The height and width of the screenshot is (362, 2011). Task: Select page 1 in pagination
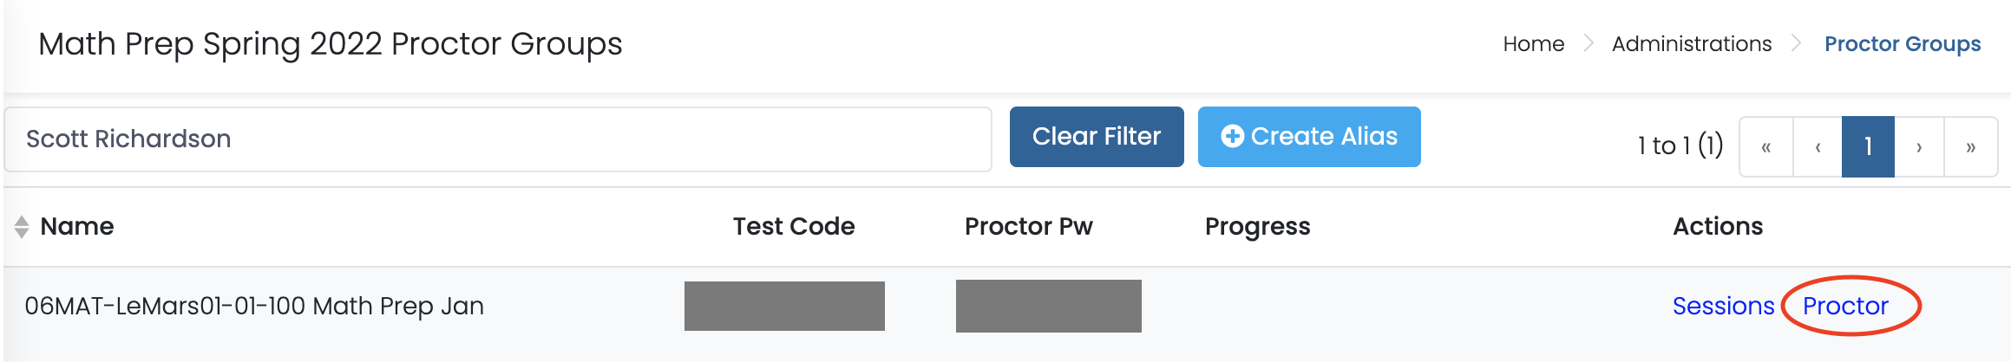pyautogui.click(x=1868, y=147)
